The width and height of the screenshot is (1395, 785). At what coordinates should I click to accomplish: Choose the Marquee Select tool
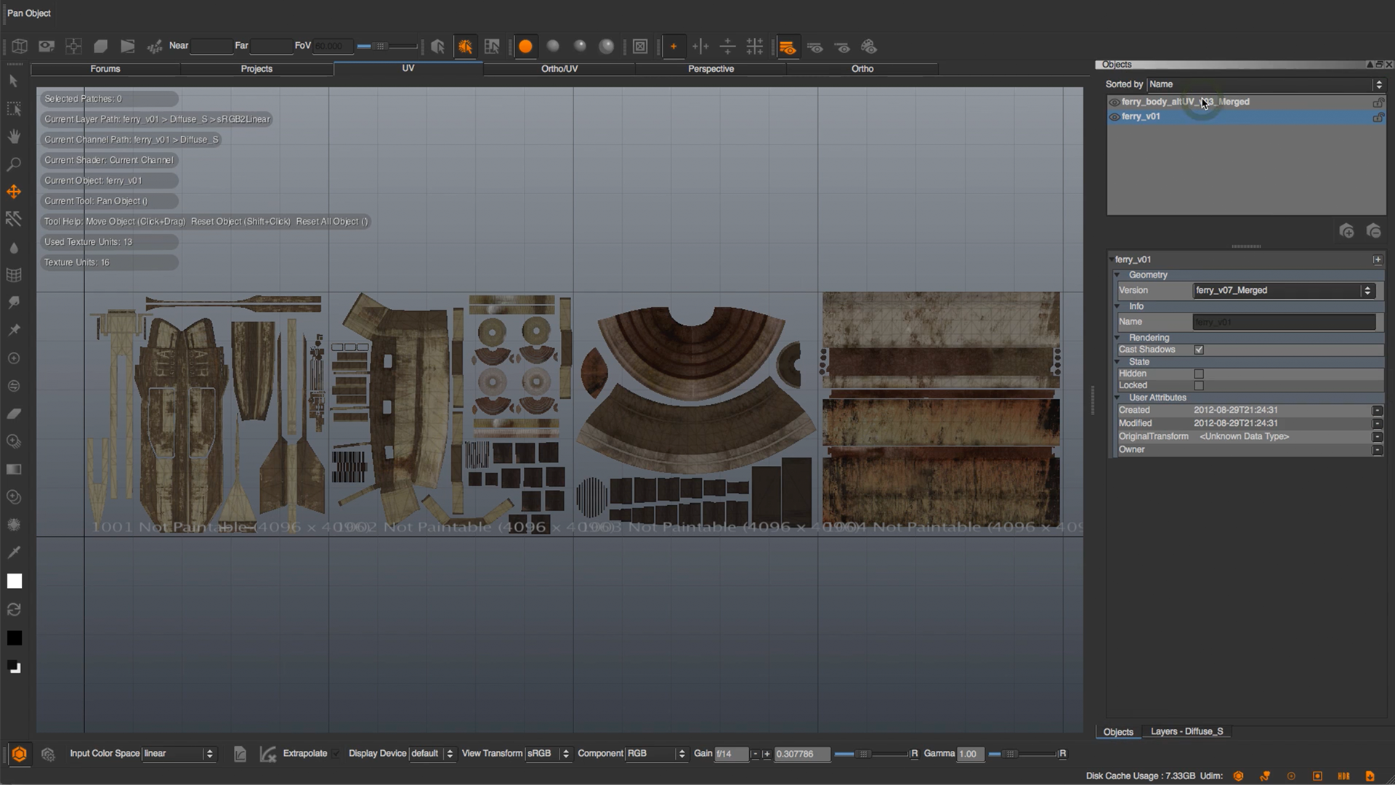coord(14,109)
